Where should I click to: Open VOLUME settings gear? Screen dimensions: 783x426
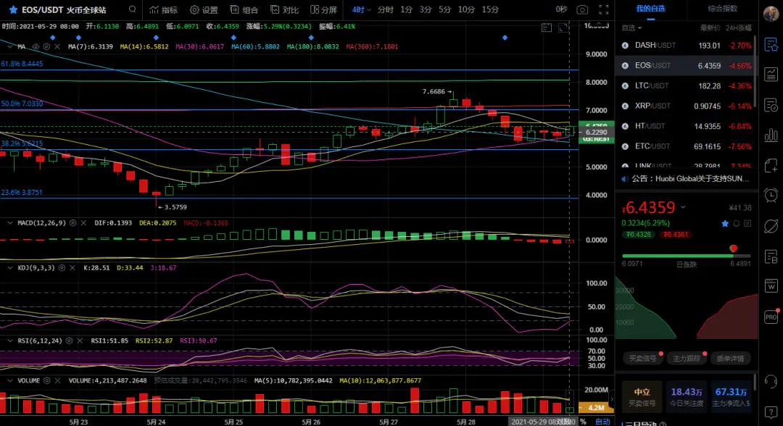pyautogui.click(x=47, y=380)
